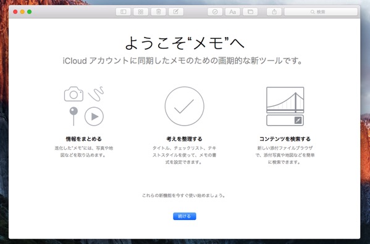Image resolution: width=370 pixels, height=244 pixels.
Task: Close the window with the red button
Action: click(15, 12)
